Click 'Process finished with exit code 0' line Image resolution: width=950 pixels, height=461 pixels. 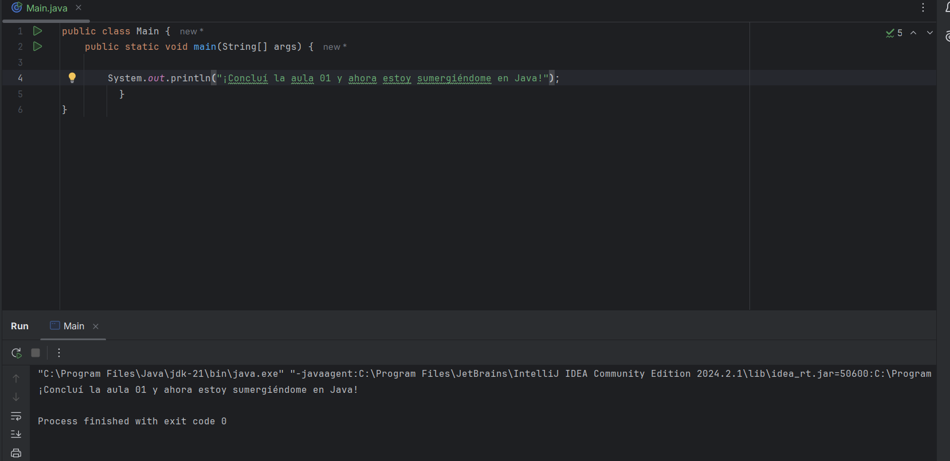(x=132, y=421)
